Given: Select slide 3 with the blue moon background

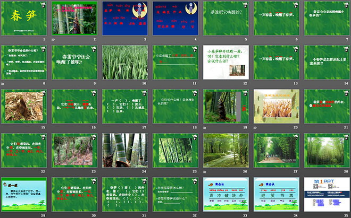Looking at the screenshot, I should [x=124, y=19].
